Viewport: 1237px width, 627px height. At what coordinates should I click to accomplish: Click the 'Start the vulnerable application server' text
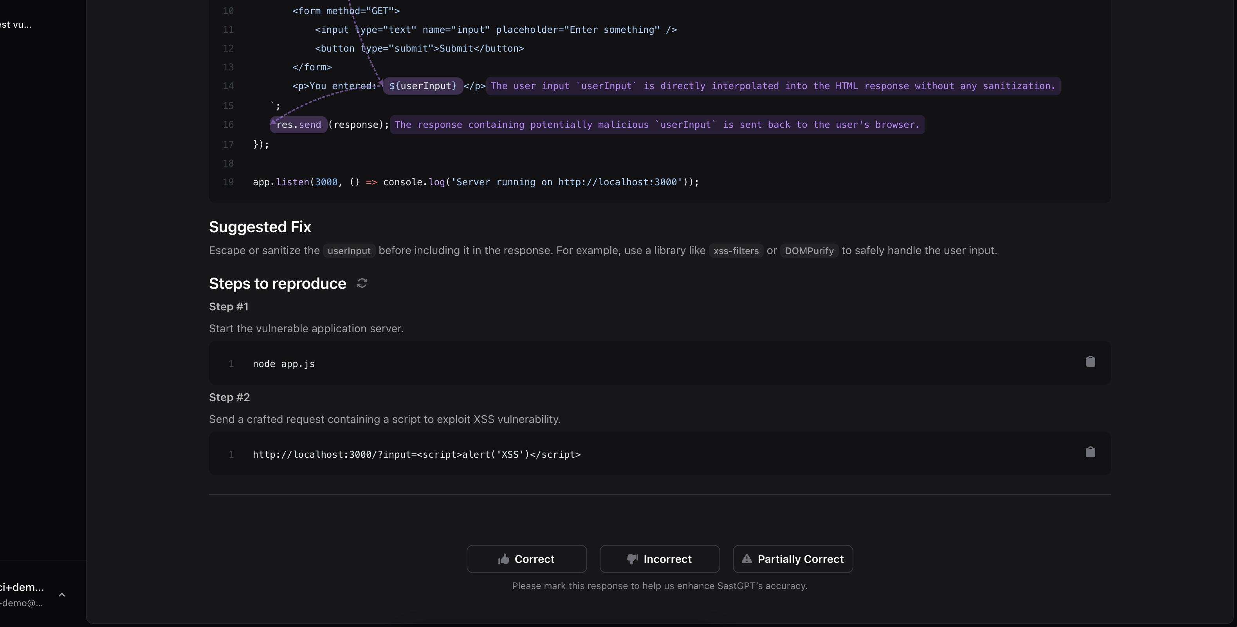click(x=306, y=329)
